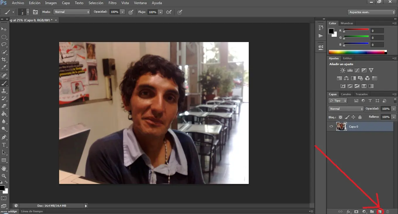Select the Clone Stamp tool
Screen dimensions: 398x214
click(4, 91)
